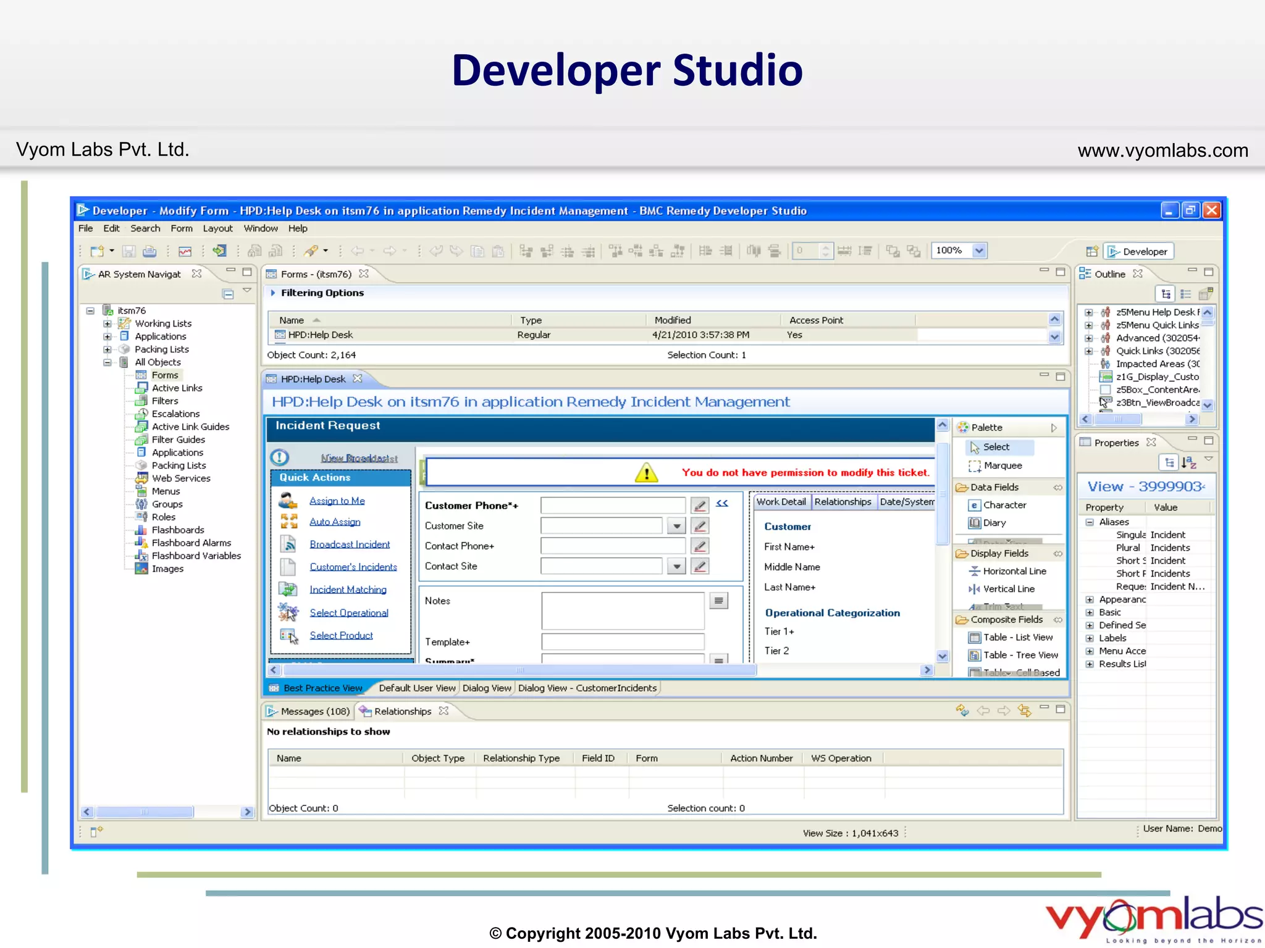The width and height of the screenshot is (1265, 948).
Task: Click the Developer perspective button
Action: [x=1138, y=251]
